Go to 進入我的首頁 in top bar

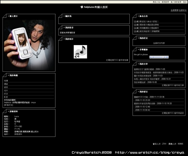tap(176, 2)
